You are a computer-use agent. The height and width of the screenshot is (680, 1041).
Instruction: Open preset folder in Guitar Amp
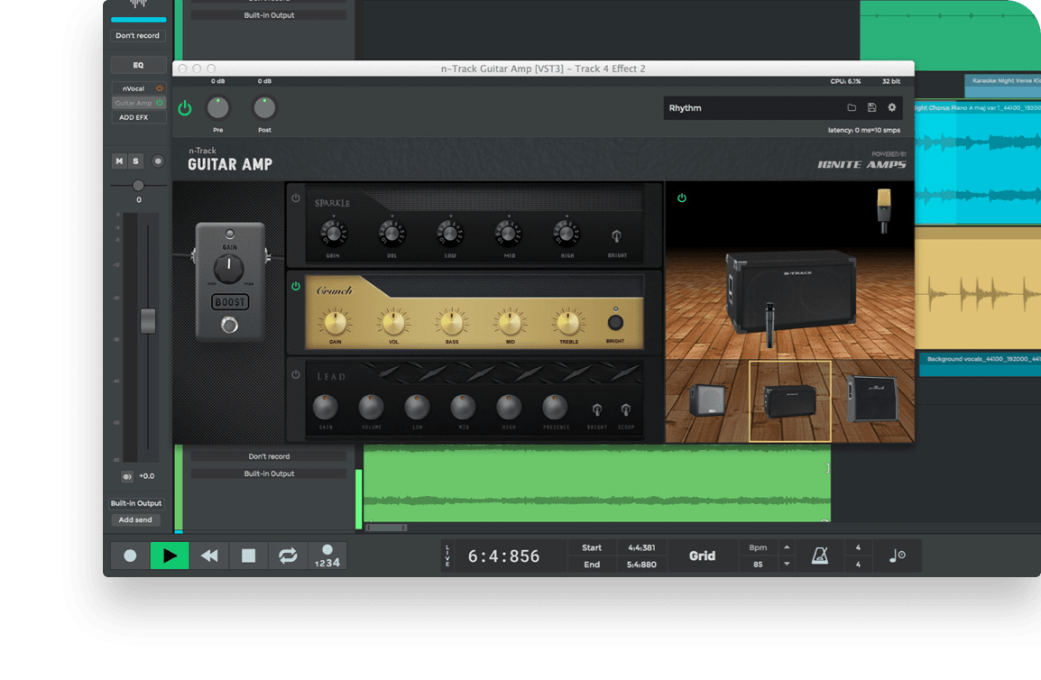[852, 108]
